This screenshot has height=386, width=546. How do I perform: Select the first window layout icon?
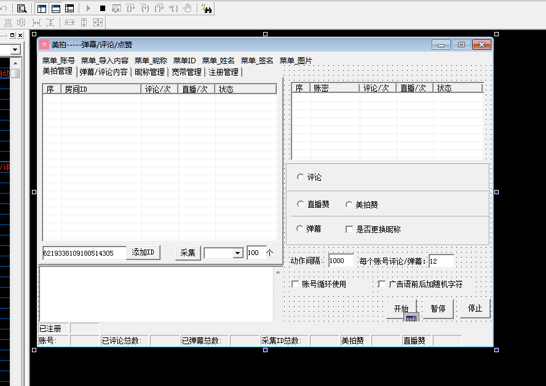41,8
